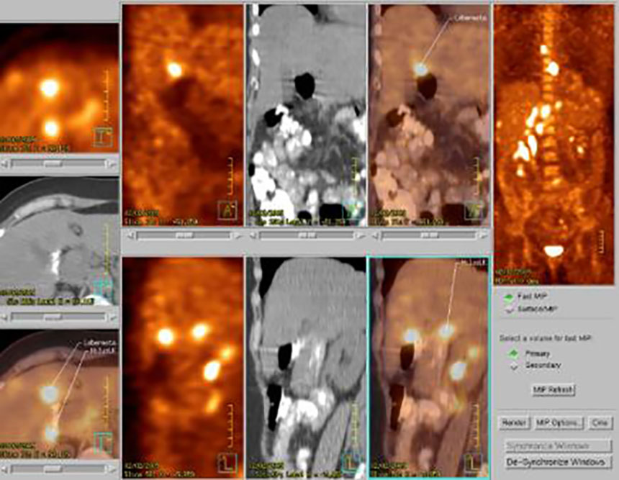
Task: Start Cine playback
Action: 600,422
